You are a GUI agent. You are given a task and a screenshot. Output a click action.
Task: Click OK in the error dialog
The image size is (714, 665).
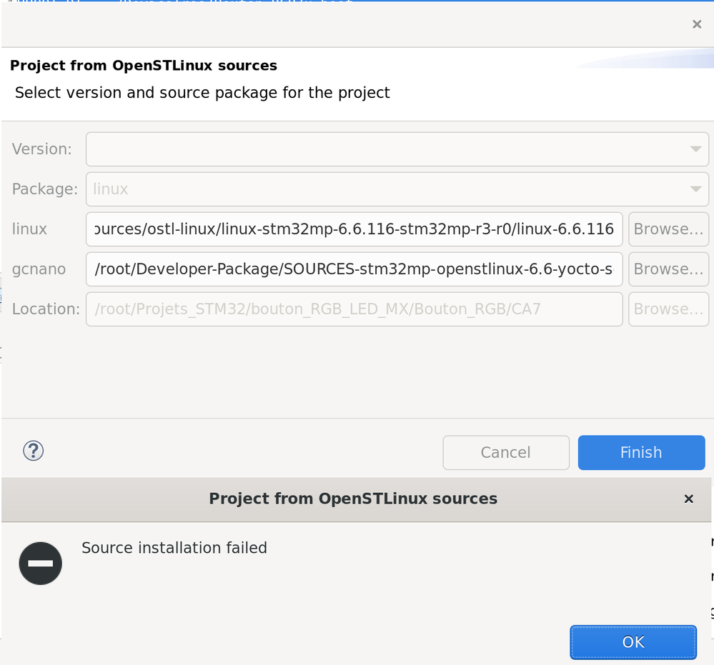pyautogui.click(x=633, y=642)
